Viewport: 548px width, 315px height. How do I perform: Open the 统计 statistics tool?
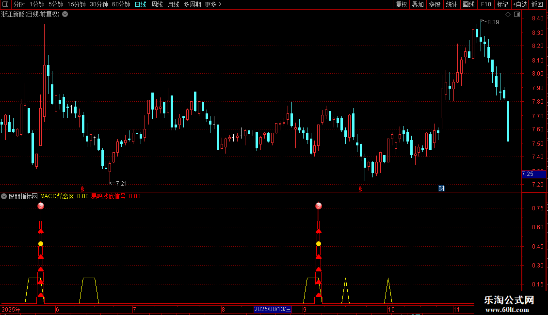(x=451, y=4)
